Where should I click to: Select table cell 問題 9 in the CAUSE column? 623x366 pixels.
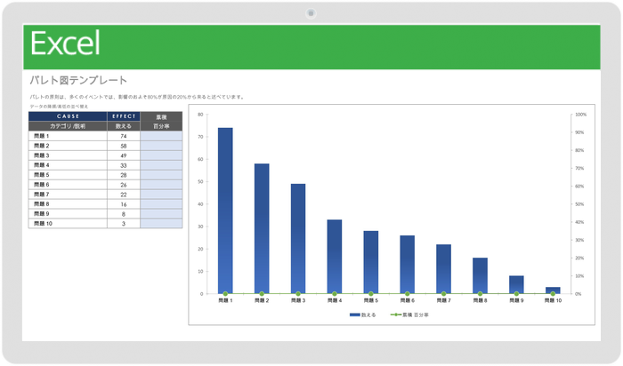click(68, 214)
